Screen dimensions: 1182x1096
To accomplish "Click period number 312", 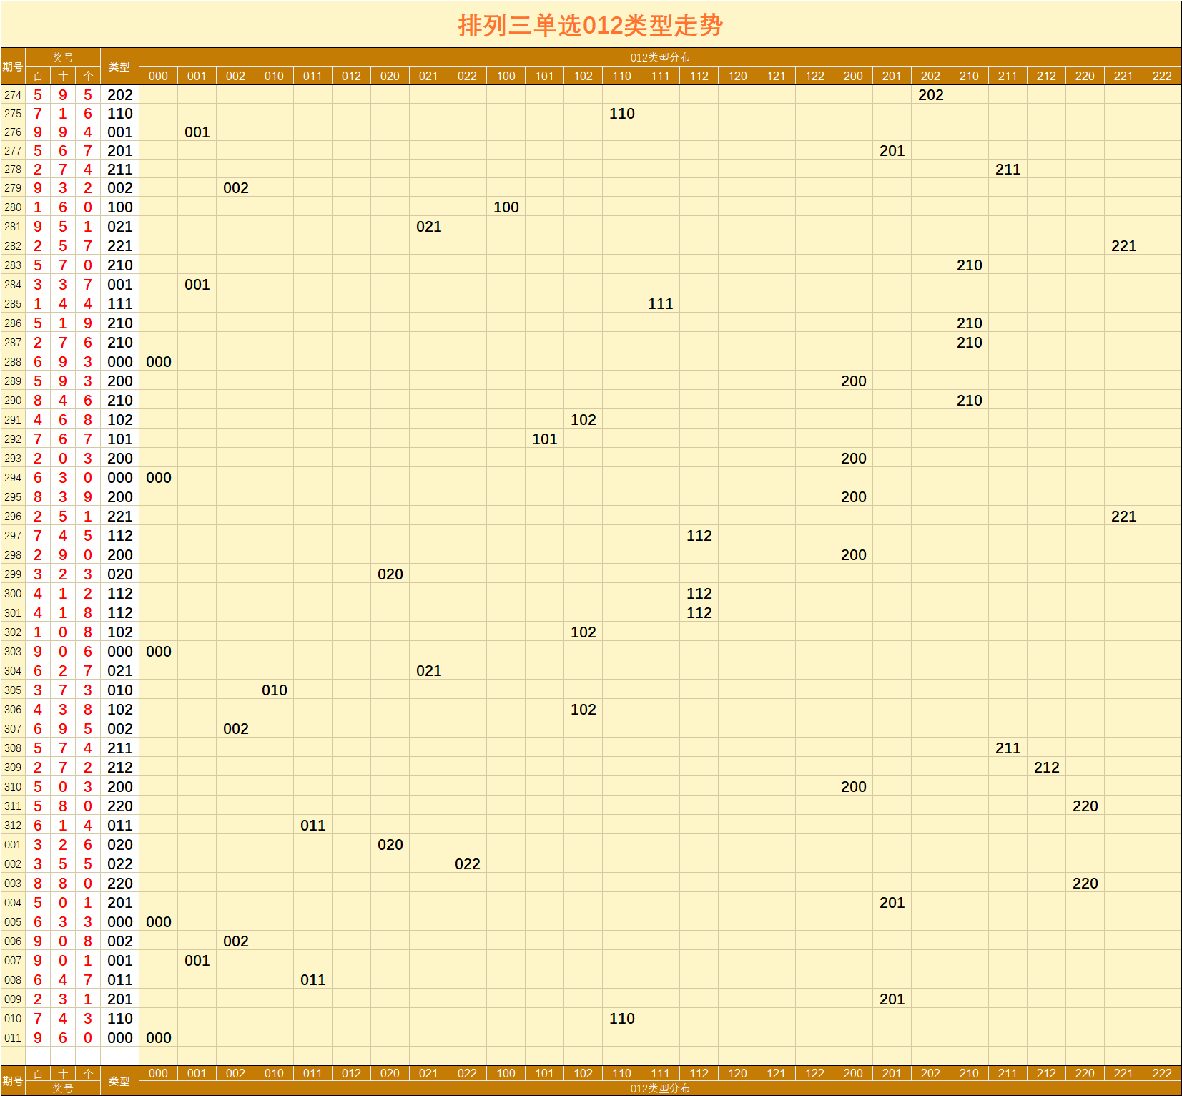I will click(x=13, y=825).
